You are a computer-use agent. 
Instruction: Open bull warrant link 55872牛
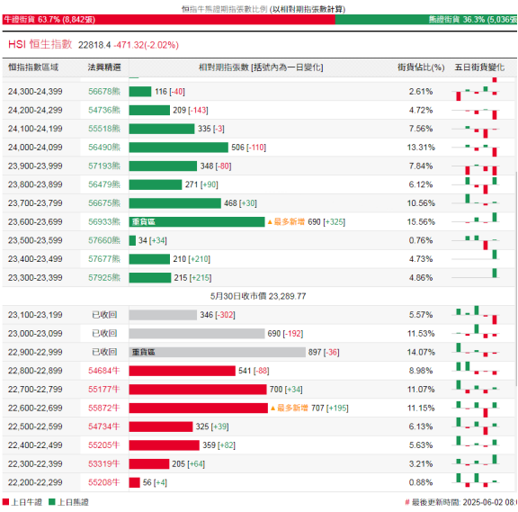coord(103,408)
